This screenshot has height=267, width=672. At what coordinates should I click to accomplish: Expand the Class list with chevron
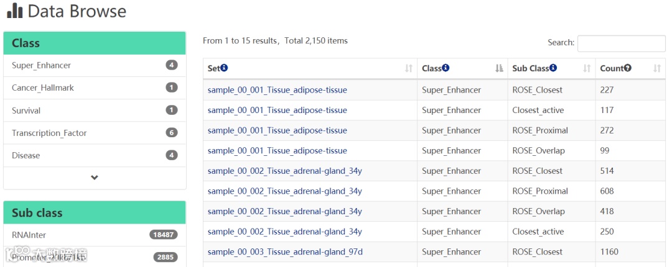point(95,178)
